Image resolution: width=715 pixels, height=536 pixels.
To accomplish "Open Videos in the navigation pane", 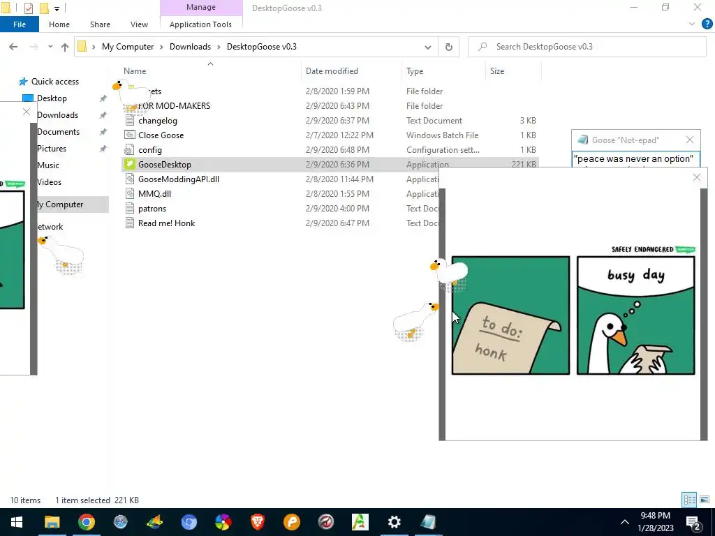I will [x=49, y=182].
